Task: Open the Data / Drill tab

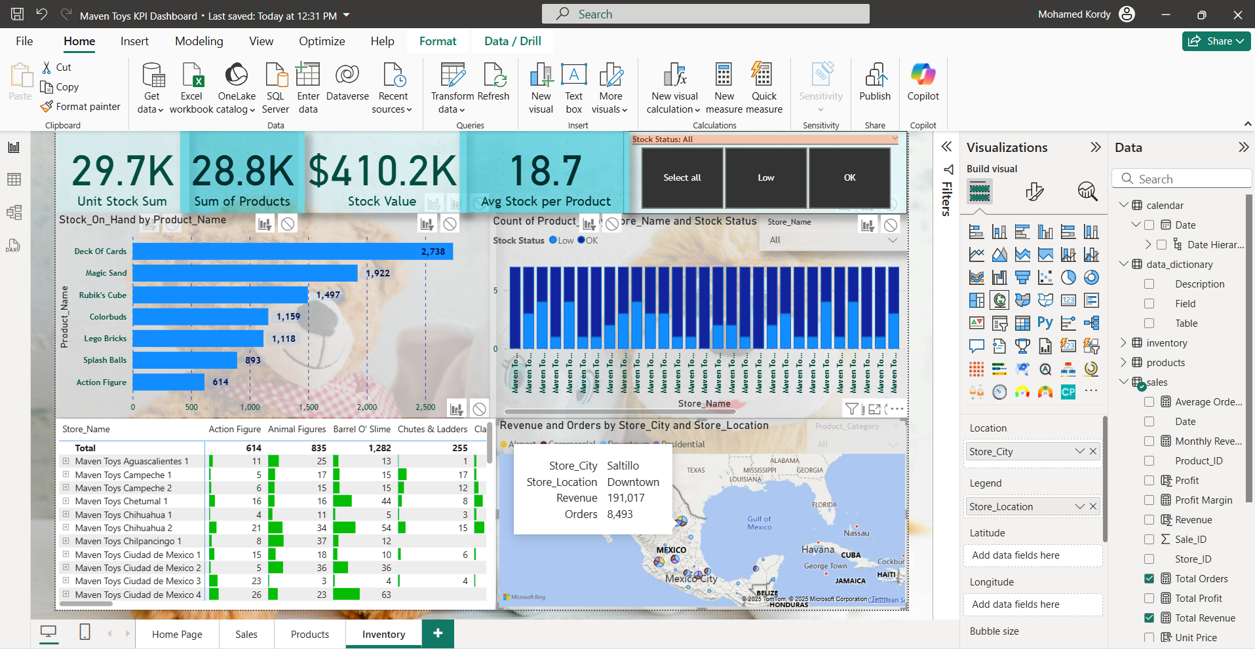Action: click(x=512, y=41)
